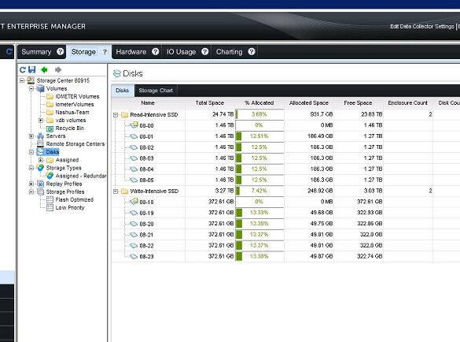This screenshot has width=460, height=342.
Task: Click the 12.51% allocation bar for 08-01
Action: (x=259, y=136)
